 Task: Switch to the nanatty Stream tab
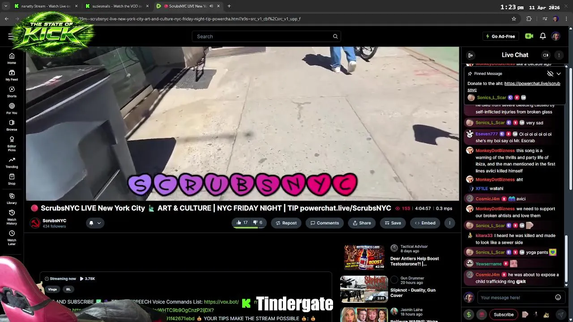[x=46, y=6]
